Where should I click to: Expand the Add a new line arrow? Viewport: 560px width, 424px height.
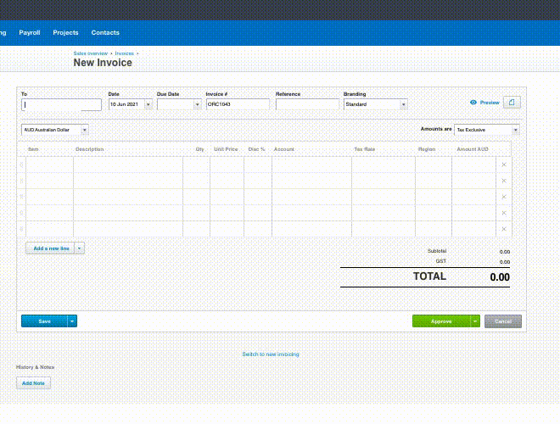click(x=80, y=248)
